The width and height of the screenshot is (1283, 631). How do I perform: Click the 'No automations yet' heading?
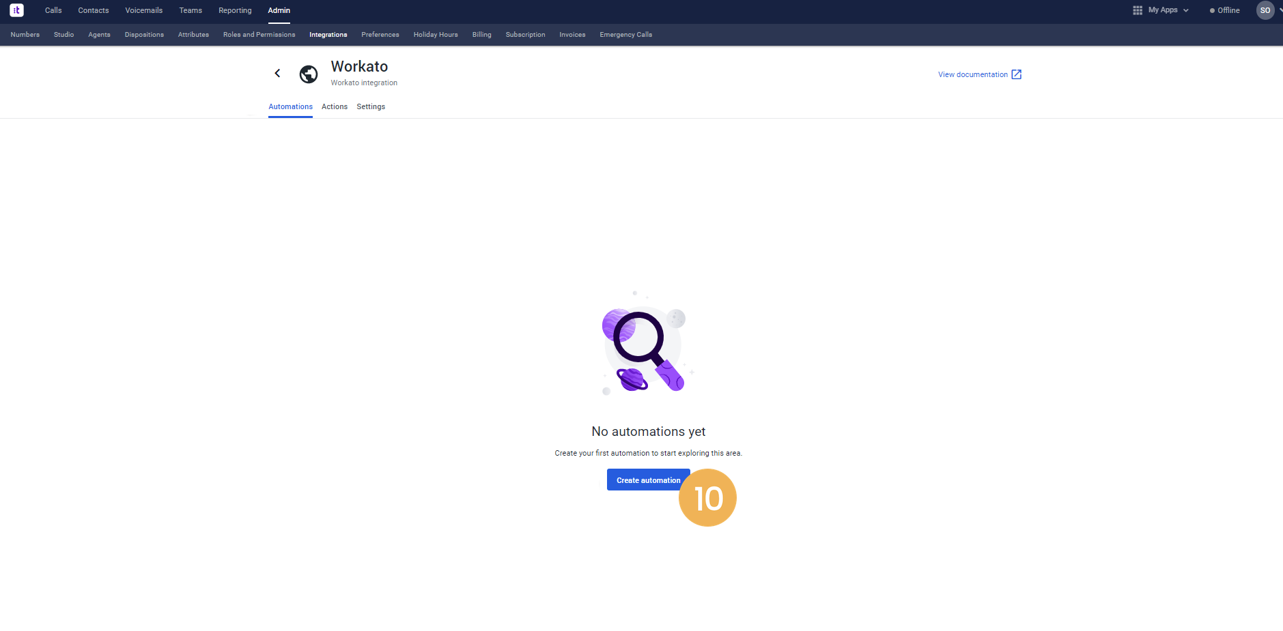[x=649, y=432]
